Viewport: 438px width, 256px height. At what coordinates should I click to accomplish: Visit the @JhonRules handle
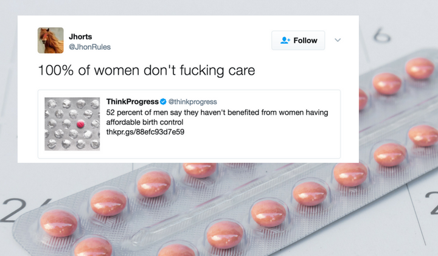coord(89,47)
